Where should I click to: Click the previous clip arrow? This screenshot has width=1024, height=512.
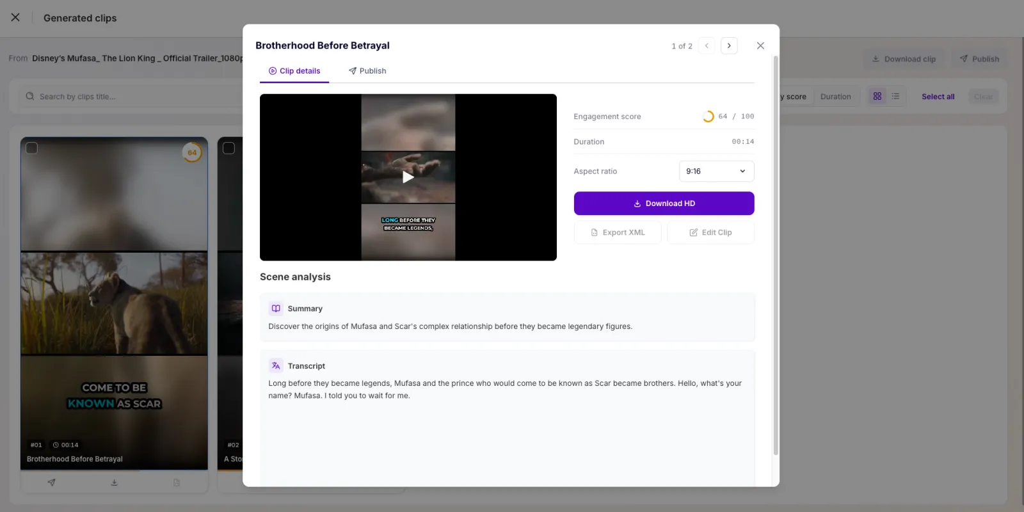click(x=707, y=45)
